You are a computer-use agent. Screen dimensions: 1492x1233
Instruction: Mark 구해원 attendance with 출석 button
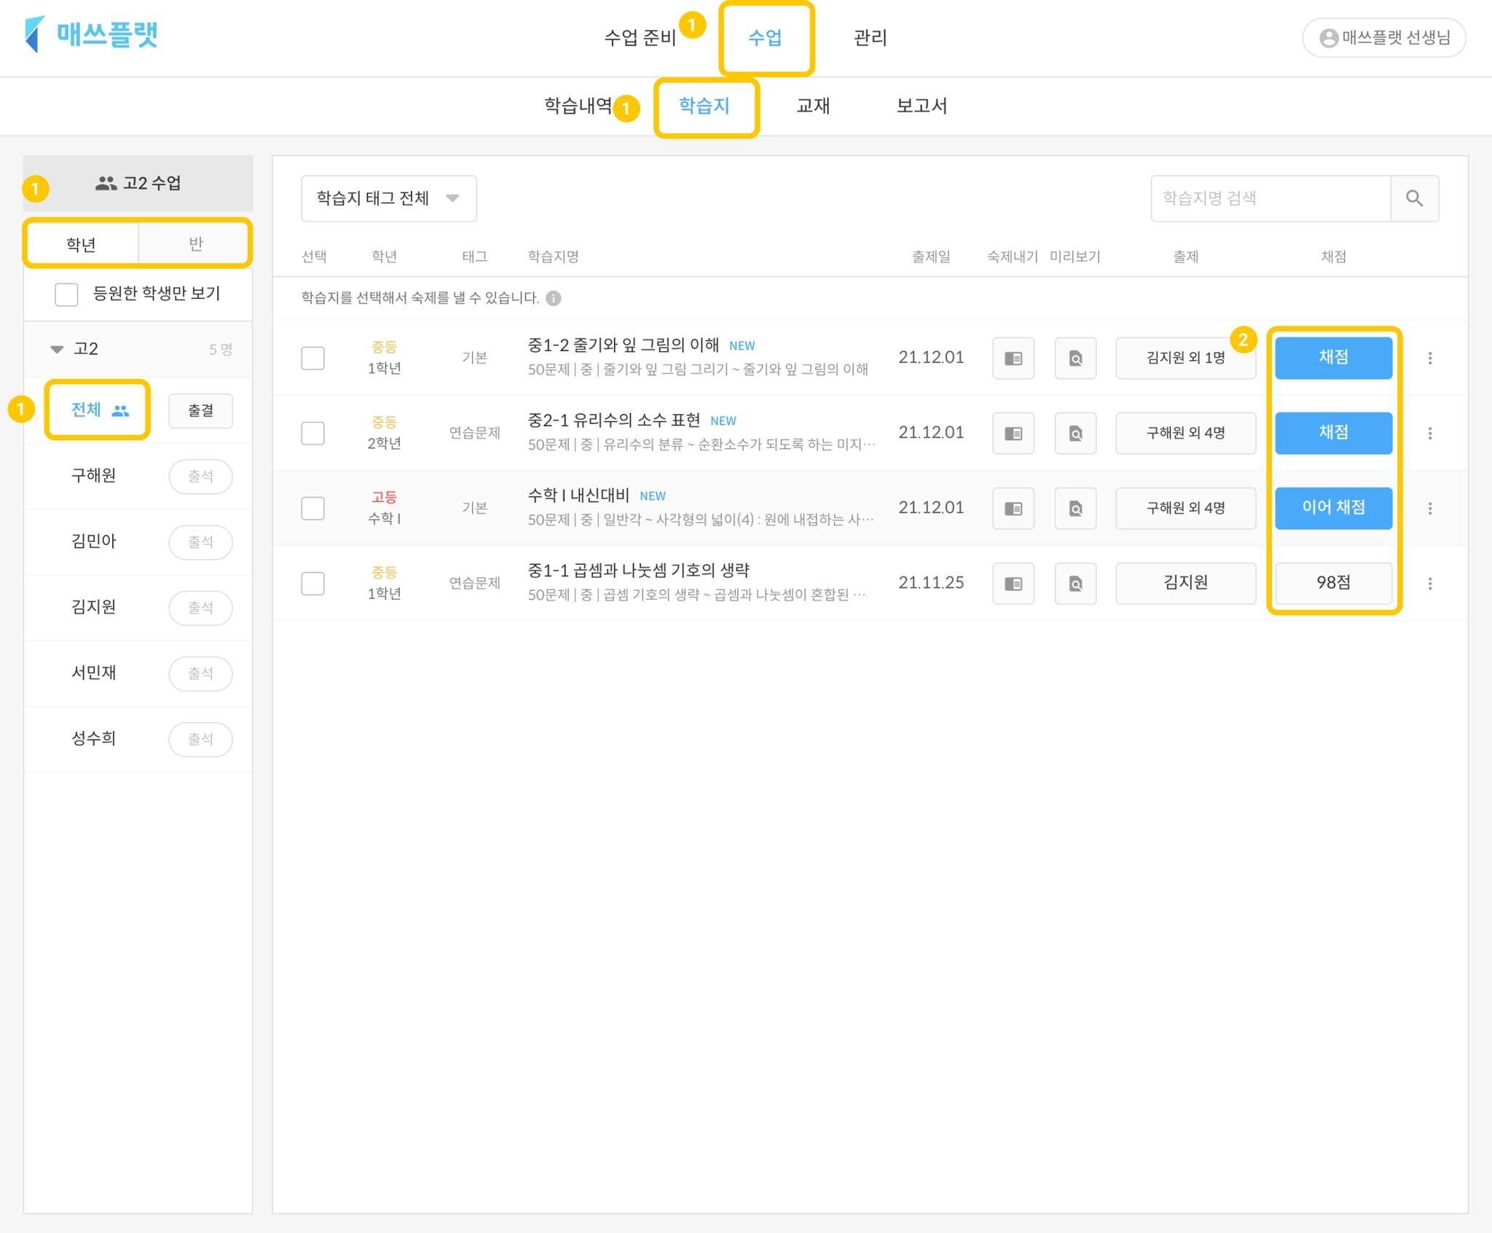click(x=200, y=476)
